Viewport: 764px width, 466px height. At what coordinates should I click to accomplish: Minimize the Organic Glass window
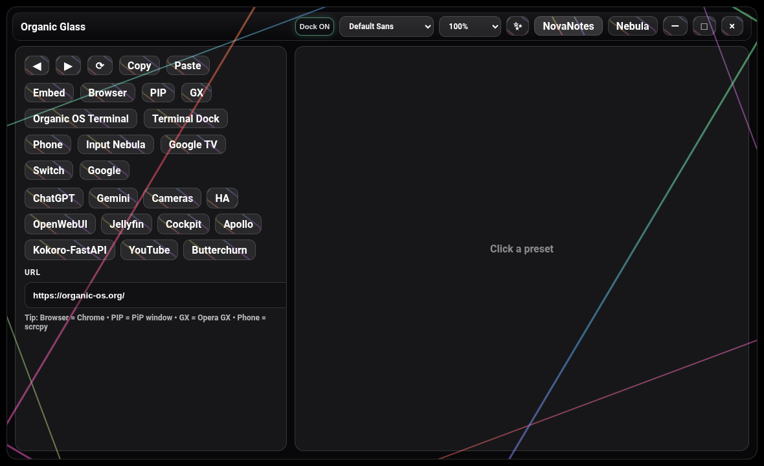(675, 27)
